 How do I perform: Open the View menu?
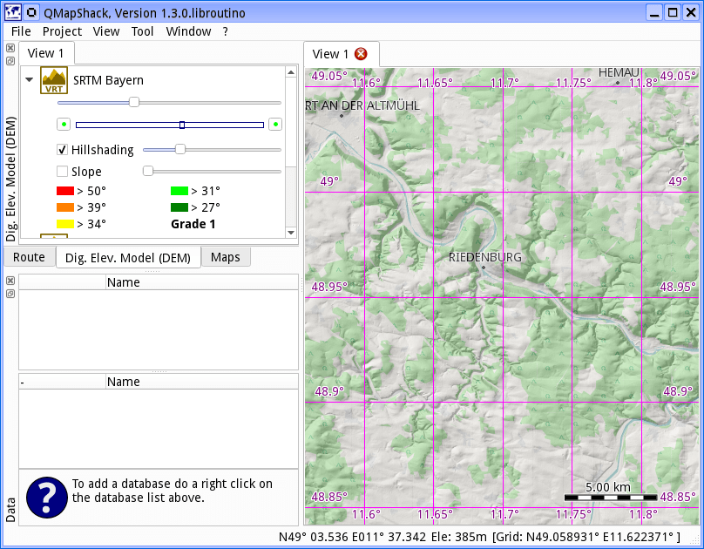(106, 31)
